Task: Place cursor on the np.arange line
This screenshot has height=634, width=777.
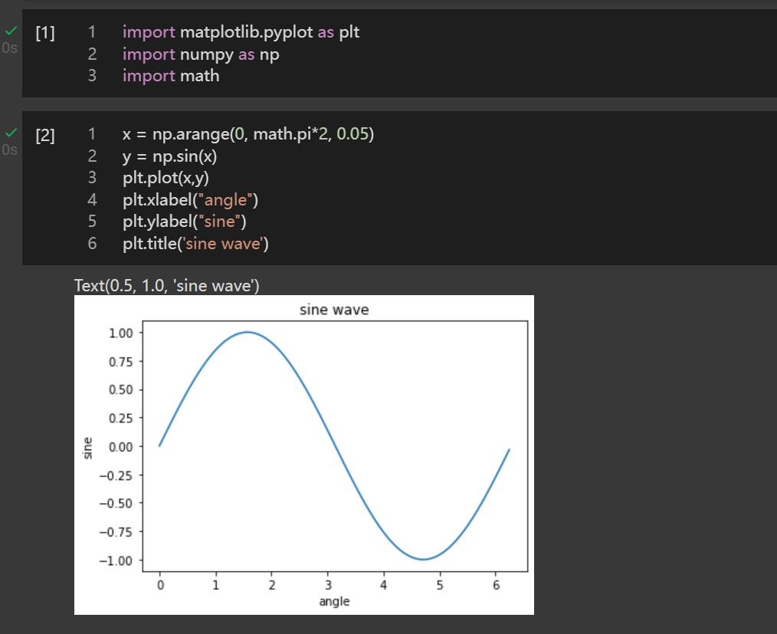Action: (248, 134)
